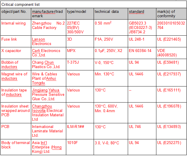187x156 pixels.
Task: Click the 'Bobbin of inductors' cell
Action: (16, 65)
